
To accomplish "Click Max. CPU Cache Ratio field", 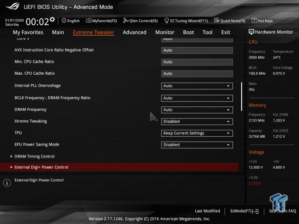I will pos(197,74).
